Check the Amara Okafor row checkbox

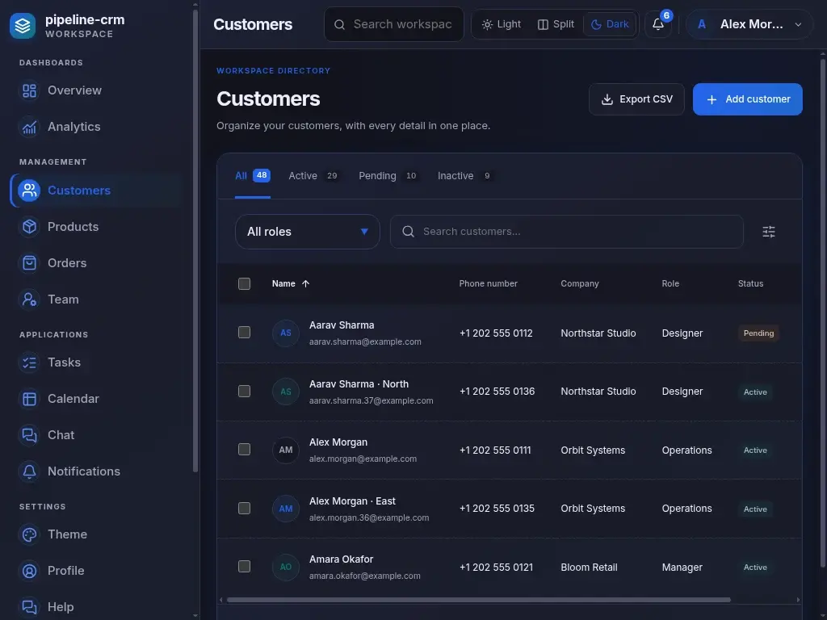(244, 566)
